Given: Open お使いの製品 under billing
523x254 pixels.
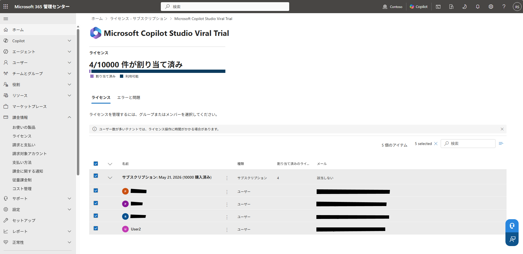Looking at the screenshot, I should (24, 127).
